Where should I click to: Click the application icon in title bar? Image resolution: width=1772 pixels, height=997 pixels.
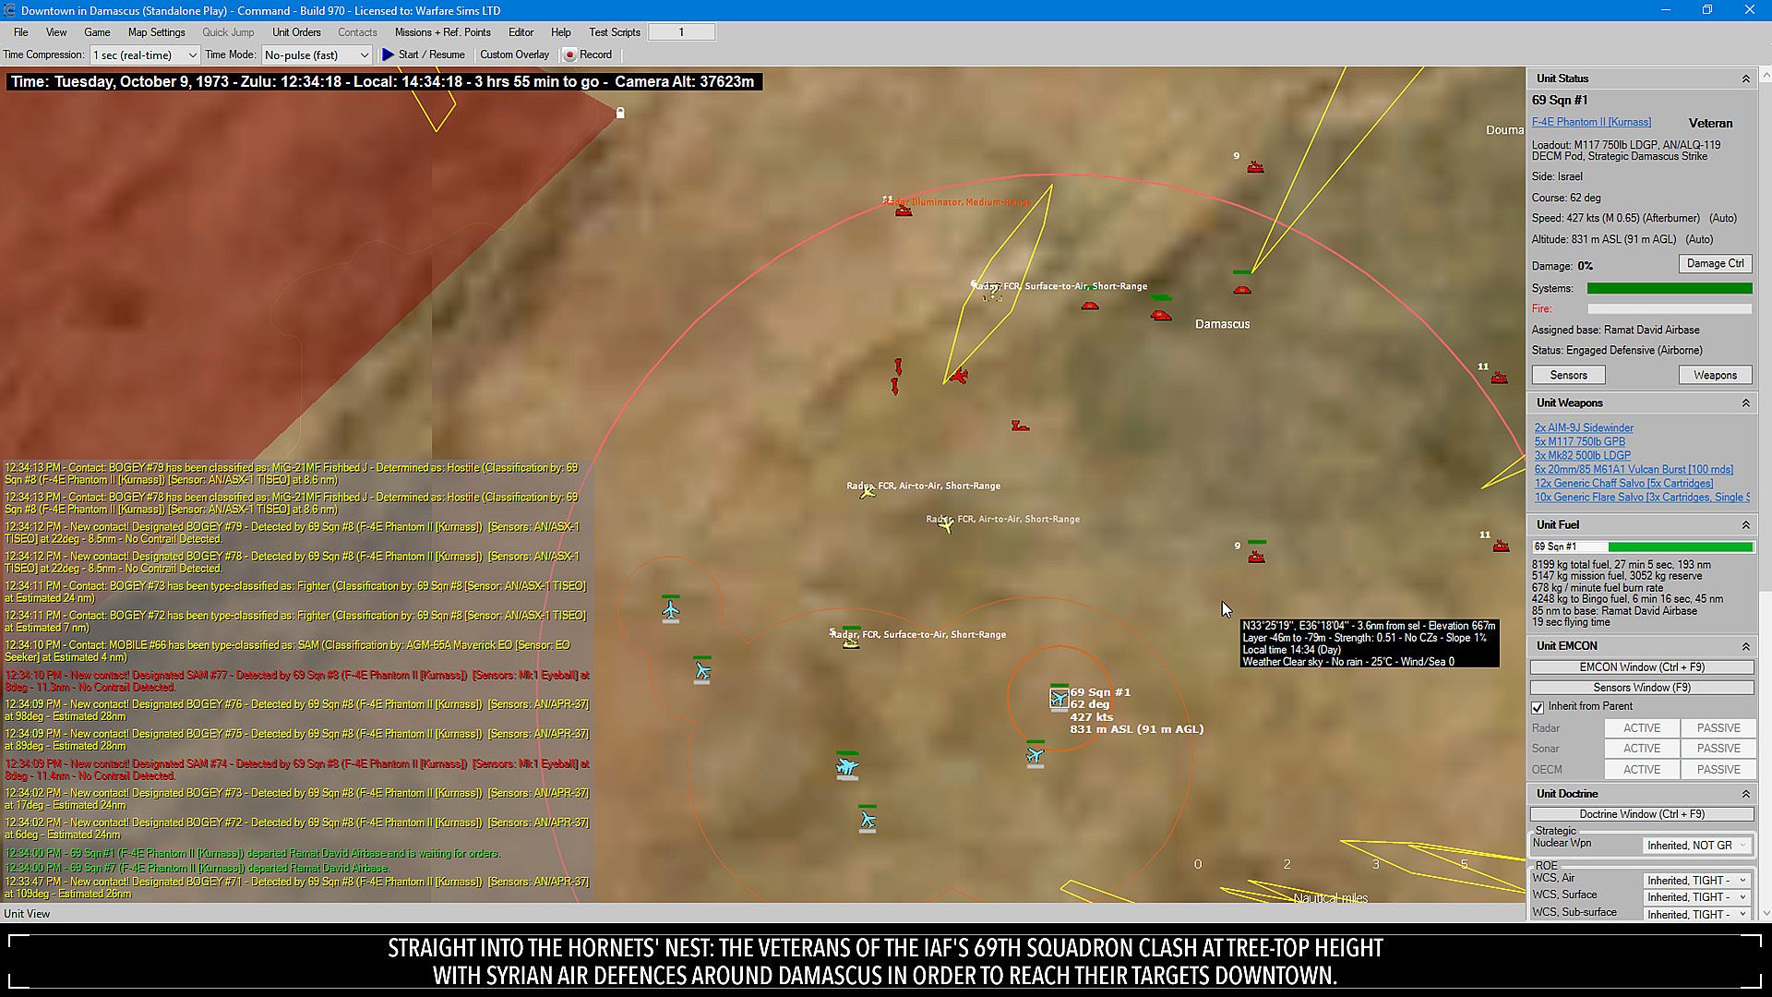click(x=9, y=10)
